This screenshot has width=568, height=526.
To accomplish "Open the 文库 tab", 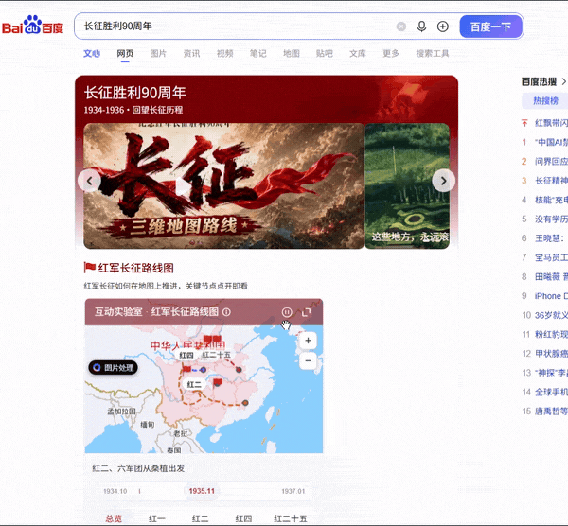I will coord(358,54).
